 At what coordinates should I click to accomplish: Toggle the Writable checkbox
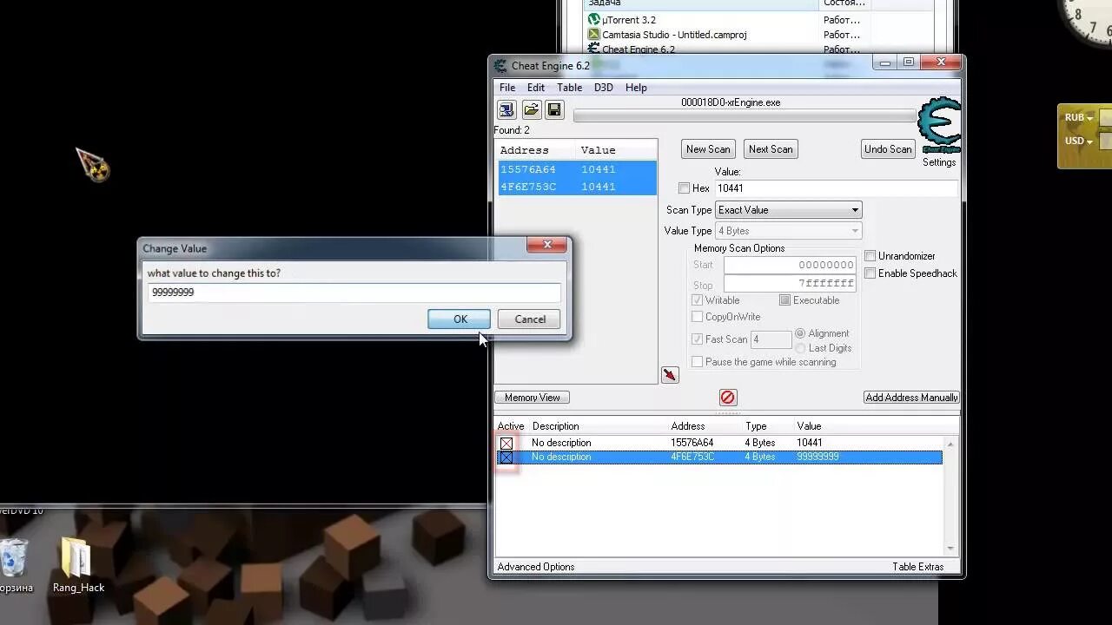pyautogui.click(x=697, y=300)
